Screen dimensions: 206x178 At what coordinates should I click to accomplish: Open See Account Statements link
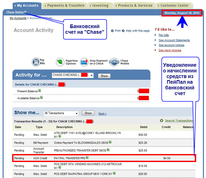174,40
